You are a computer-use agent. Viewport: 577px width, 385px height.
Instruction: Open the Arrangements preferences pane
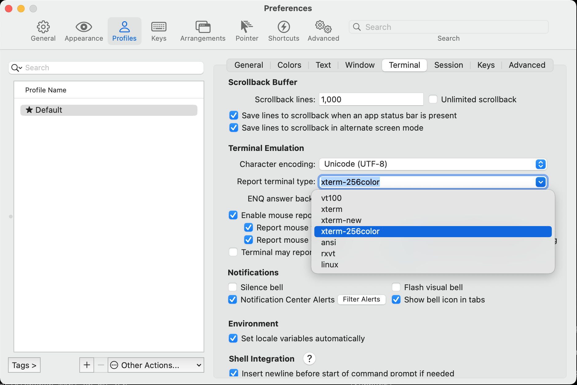[203, 31]
